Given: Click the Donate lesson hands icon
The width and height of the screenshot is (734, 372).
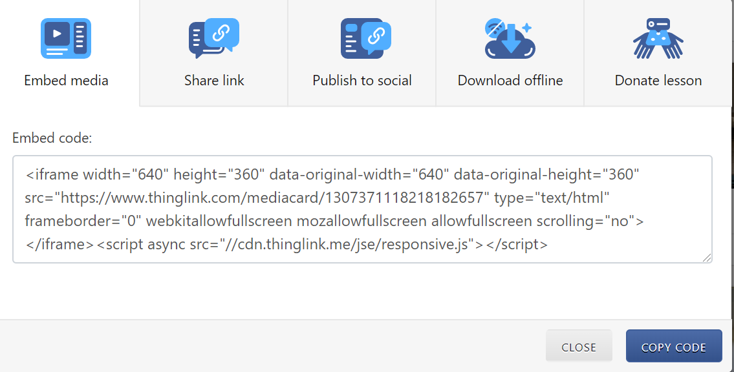Looking at the screenshot, I should click(x=658, y=39).
